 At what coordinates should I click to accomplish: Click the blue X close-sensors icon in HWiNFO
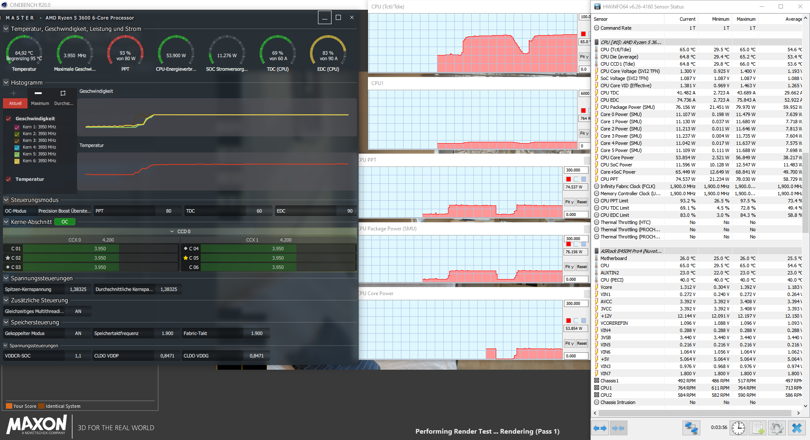click(x=796, y=428)
